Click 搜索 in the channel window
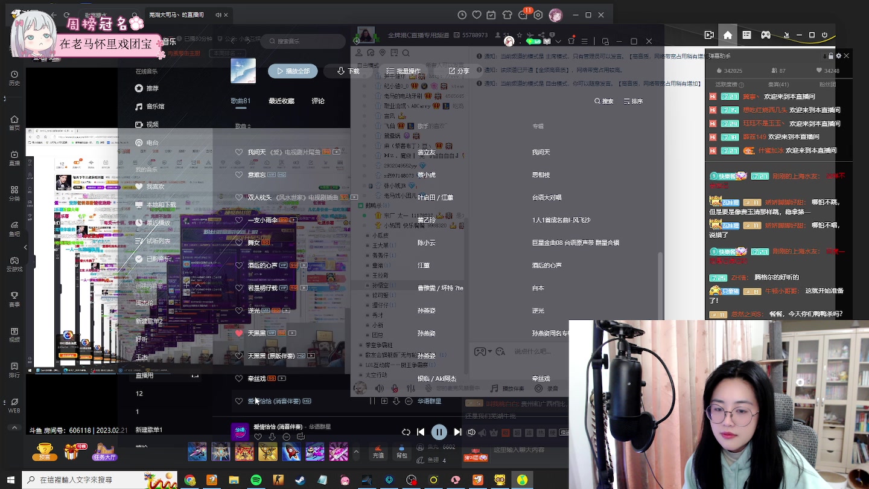Image resolution: width=869 pixels, height=489 pixels. tap(603, 101)
